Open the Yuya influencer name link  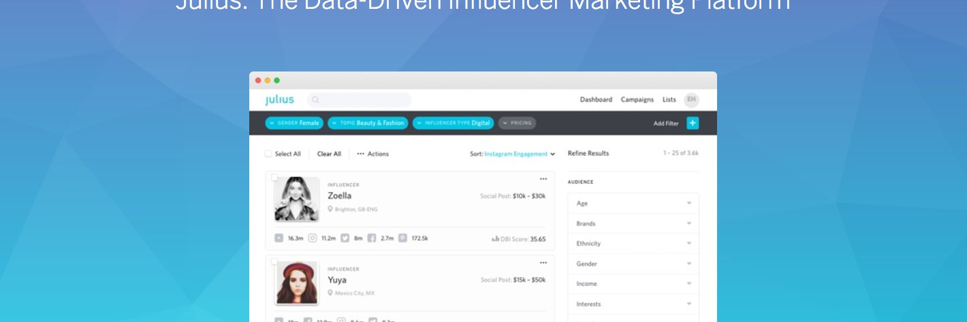point(337,280)
